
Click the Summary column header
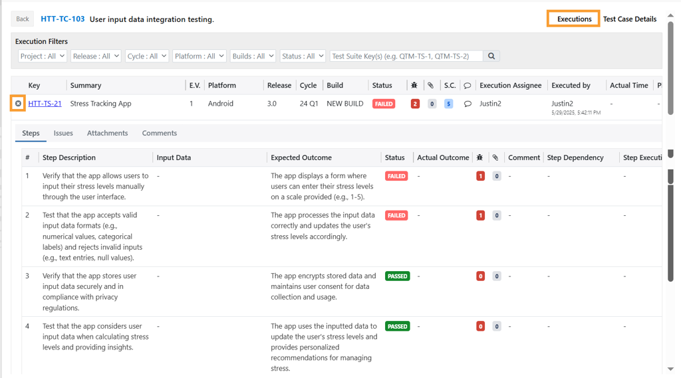point(86,86)
